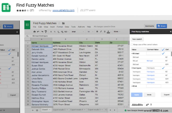
Task: Click the New Google Sheets green icon
Action: click(125, 110)
